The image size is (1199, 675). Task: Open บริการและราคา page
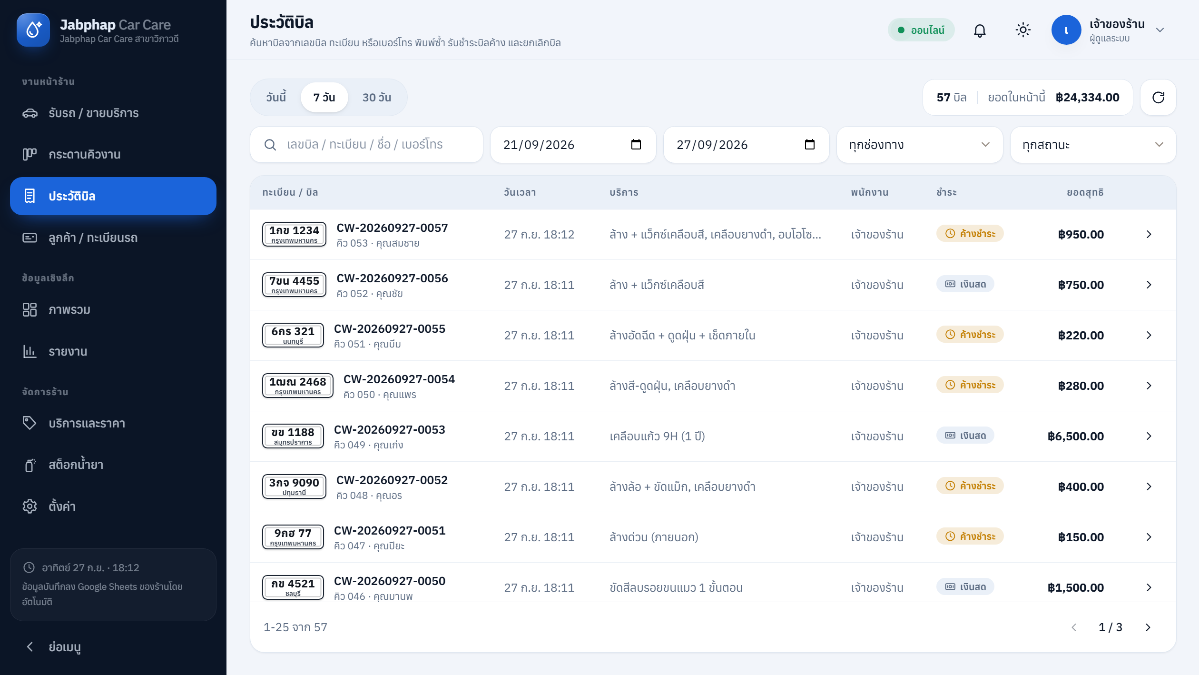click(113, 423)
